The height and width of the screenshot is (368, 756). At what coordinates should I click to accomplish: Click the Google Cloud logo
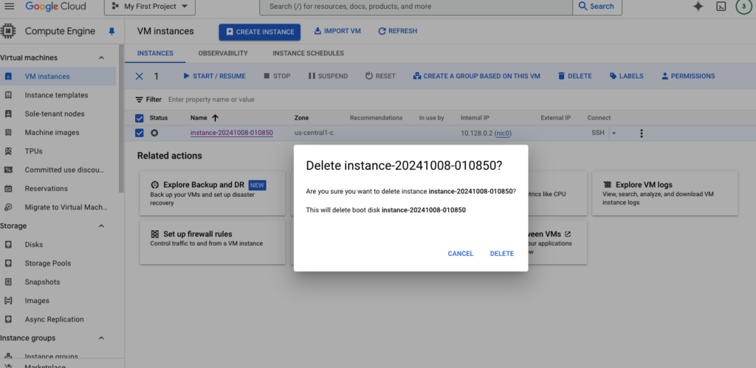(x=55, y=6)
